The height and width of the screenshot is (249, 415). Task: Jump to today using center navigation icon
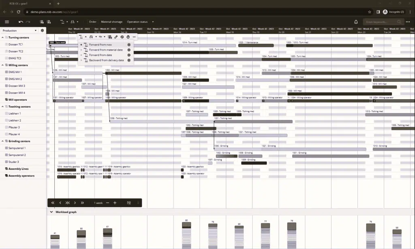tap(68, 203)
